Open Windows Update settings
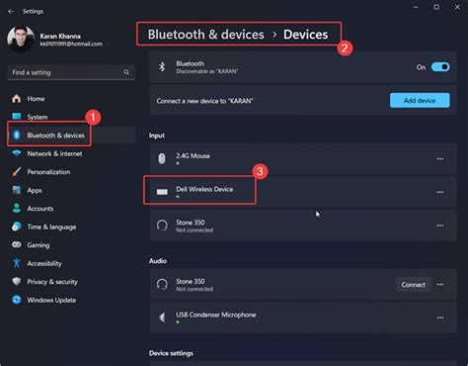This screenshot has width=468, height=366. pyautogui.click(x=71, y=300)
